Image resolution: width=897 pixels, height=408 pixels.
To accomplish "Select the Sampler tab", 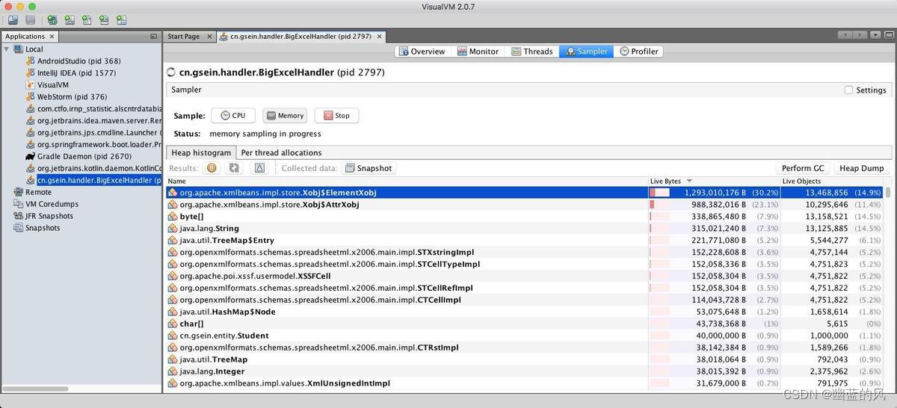I will pos(586,52).
